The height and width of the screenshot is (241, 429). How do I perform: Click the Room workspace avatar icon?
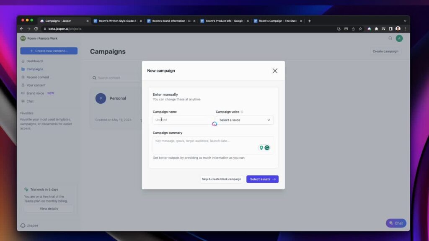pos(23,38)
